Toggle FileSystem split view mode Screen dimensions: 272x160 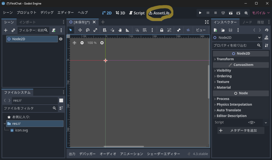tap(61, 100)
